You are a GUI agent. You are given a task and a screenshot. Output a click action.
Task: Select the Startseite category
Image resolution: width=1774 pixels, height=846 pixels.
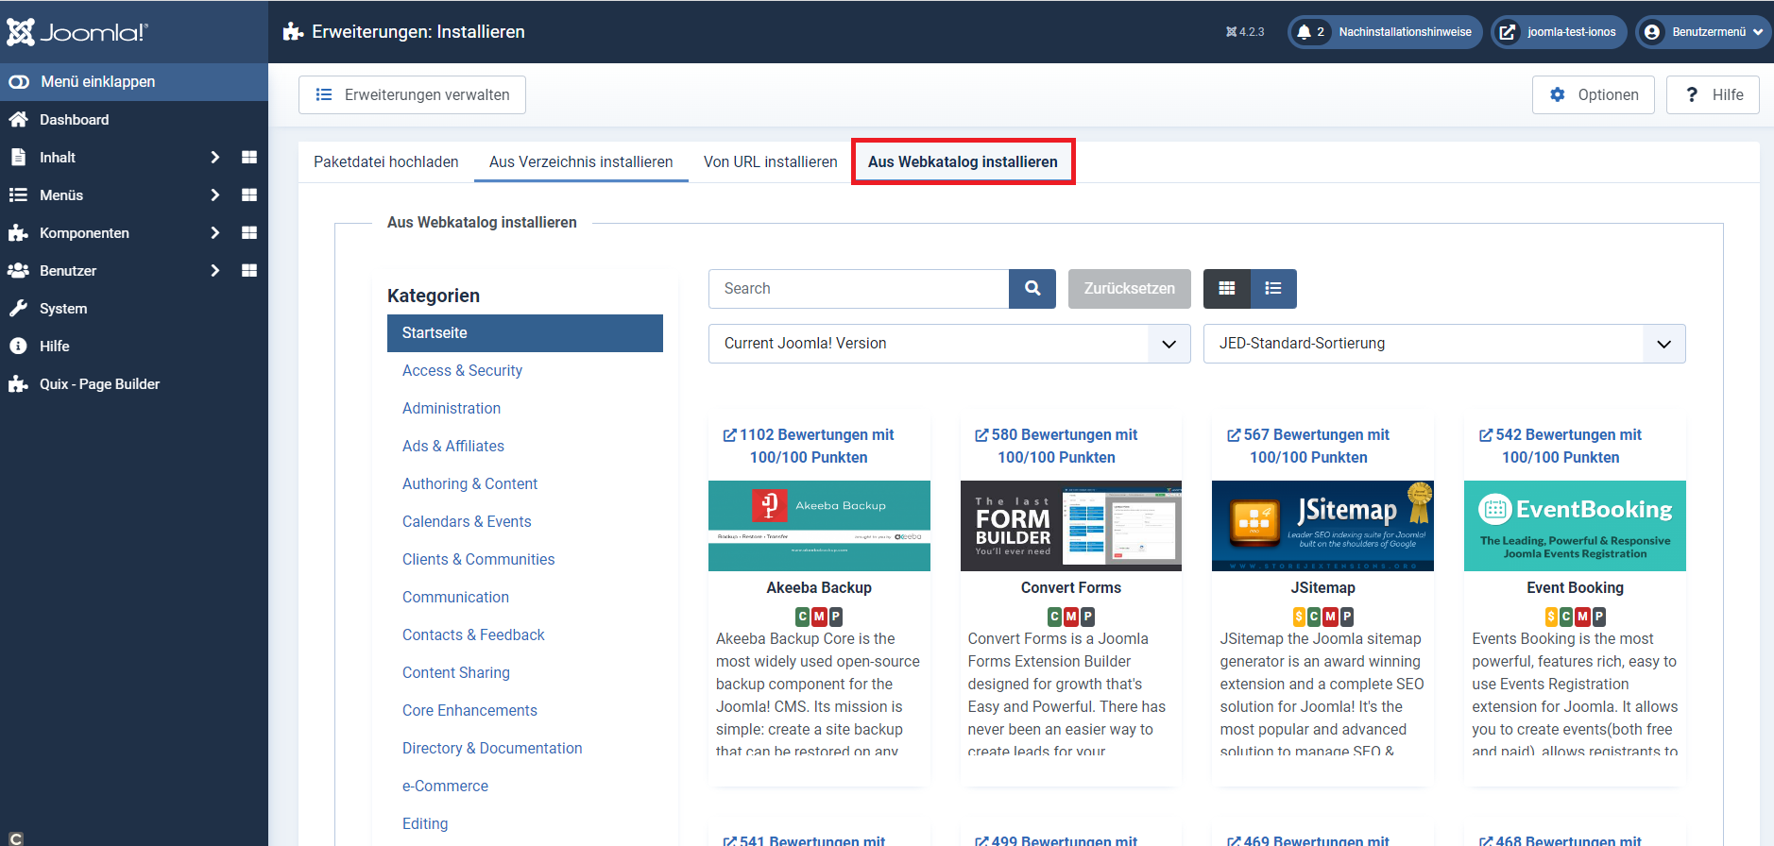[525, 333]
